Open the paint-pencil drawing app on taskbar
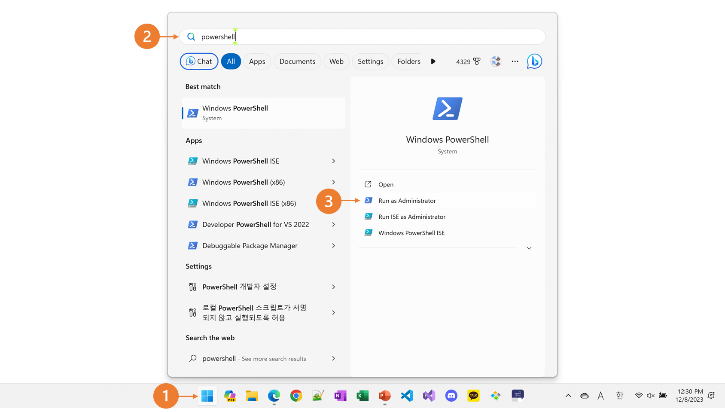 pos(318,396)
